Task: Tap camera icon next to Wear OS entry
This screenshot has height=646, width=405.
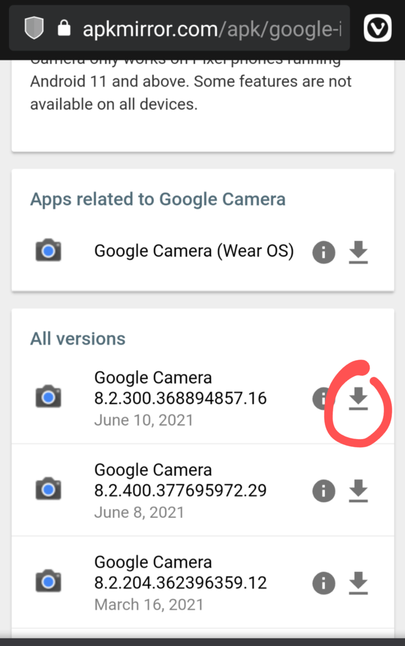Action: pos(48,250)
